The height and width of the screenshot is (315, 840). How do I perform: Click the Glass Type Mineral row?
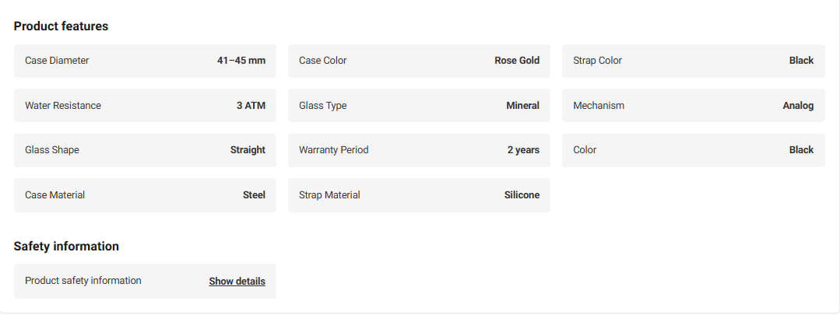click(419, 105)
